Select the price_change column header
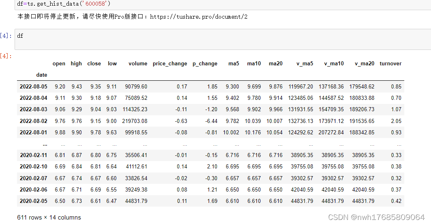 click(170, 64)
